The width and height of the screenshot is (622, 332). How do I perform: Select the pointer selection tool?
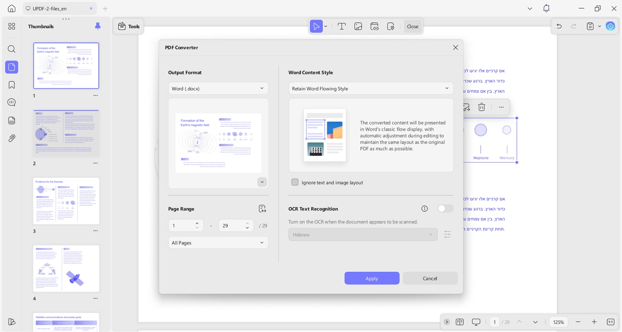316,26
